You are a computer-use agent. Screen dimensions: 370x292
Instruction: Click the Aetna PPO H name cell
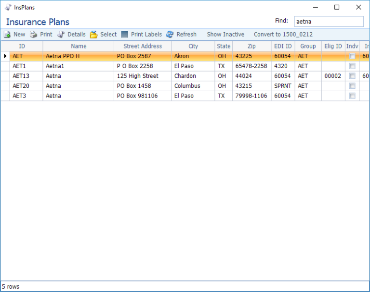point(79,56)
